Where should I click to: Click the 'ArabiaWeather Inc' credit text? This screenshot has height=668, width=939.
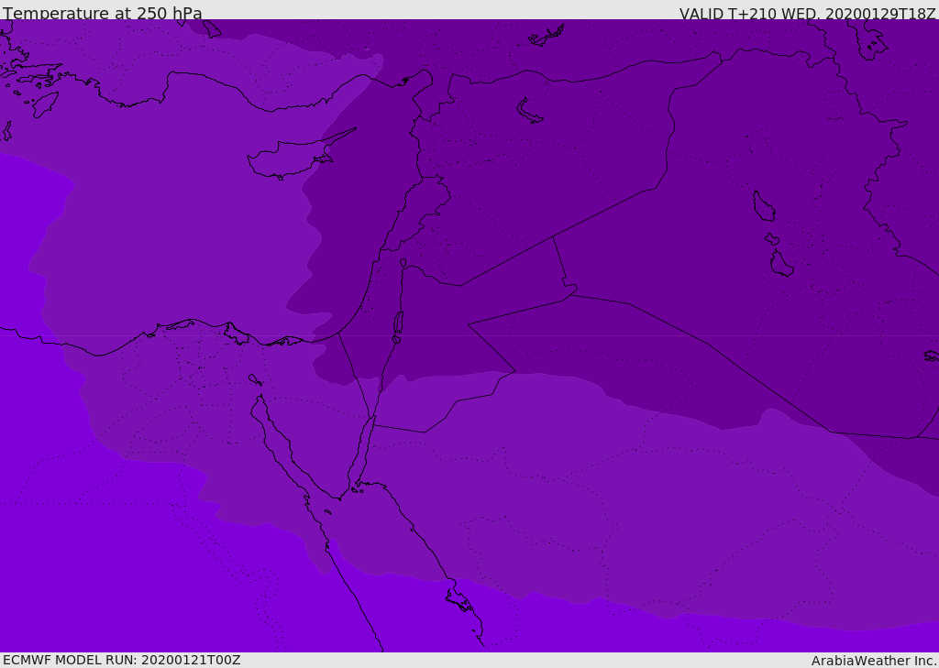(x=874, y=661)
